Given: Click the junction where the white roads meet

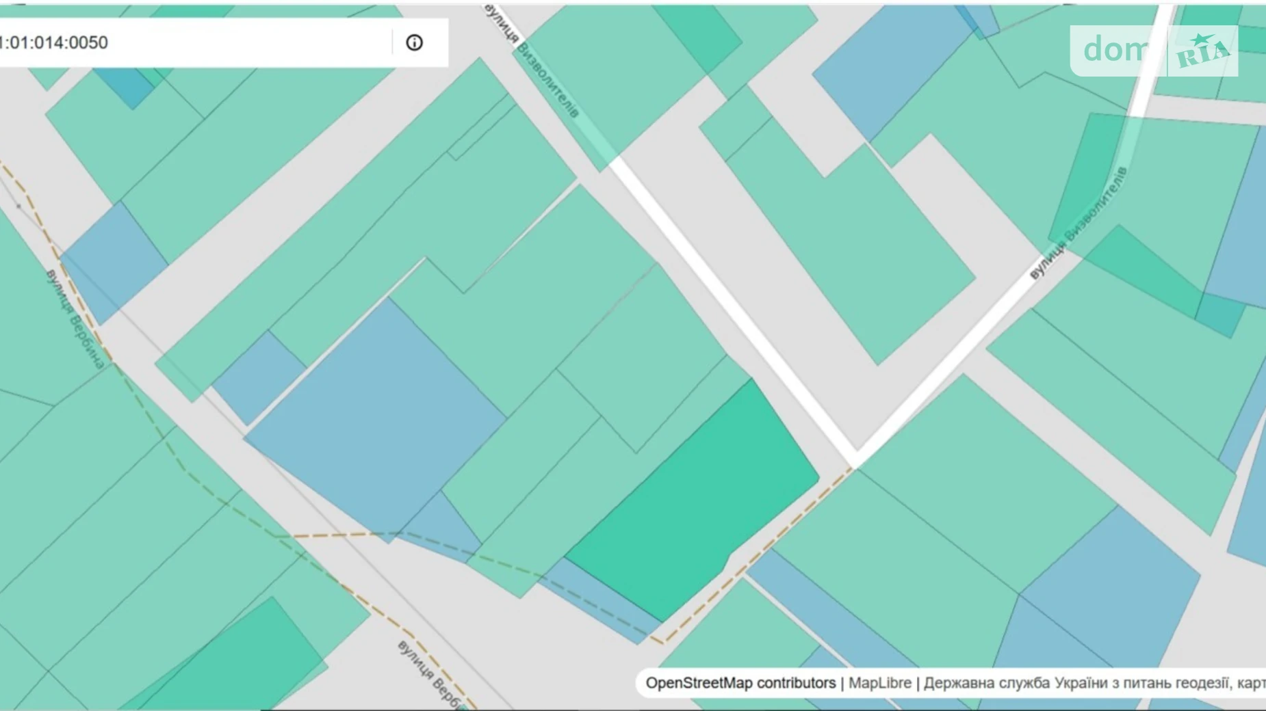Looking at the screenshot, I should (x=855, y=458).
